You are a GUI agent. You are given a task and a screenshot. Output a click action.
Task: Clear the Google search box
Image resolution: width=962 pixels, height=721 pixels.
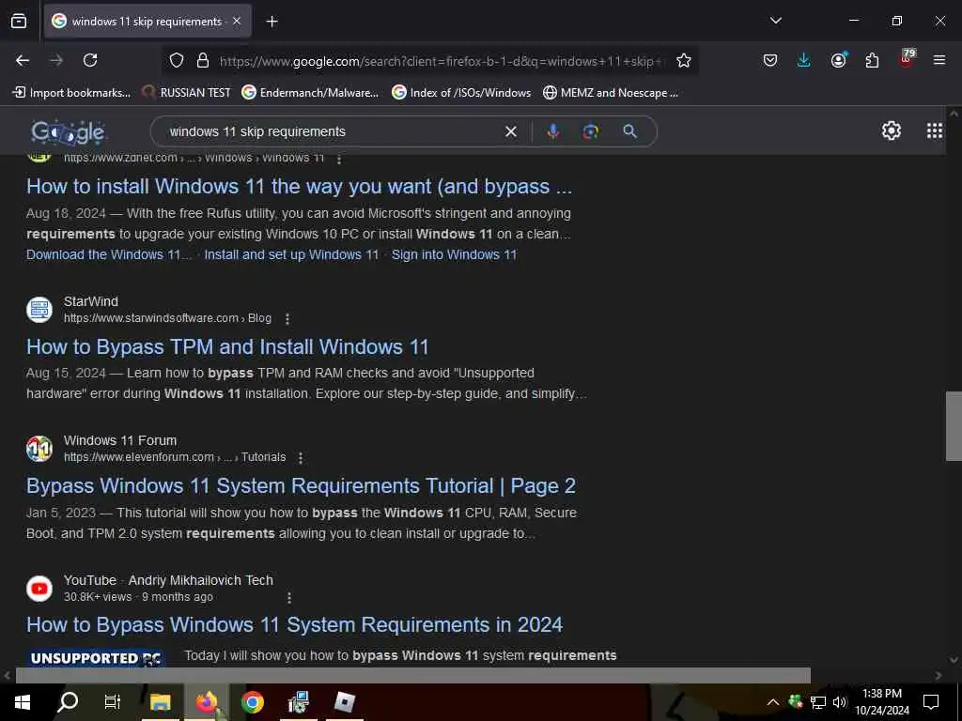coord(510,131)
